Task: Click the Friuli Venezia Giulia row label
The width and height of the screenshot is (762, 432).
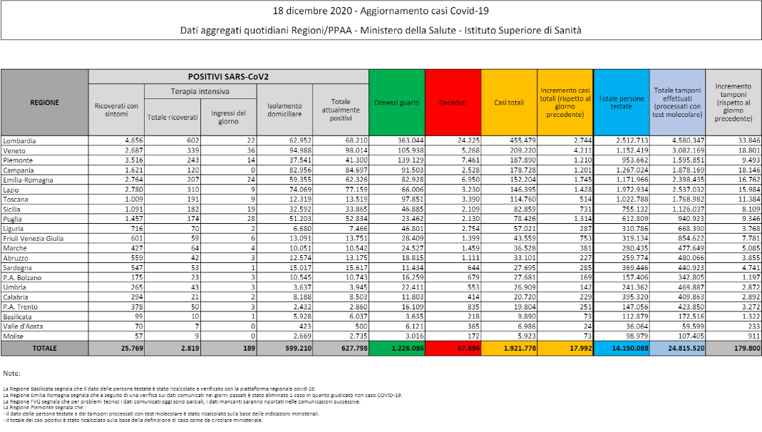Action: [33, 238]
